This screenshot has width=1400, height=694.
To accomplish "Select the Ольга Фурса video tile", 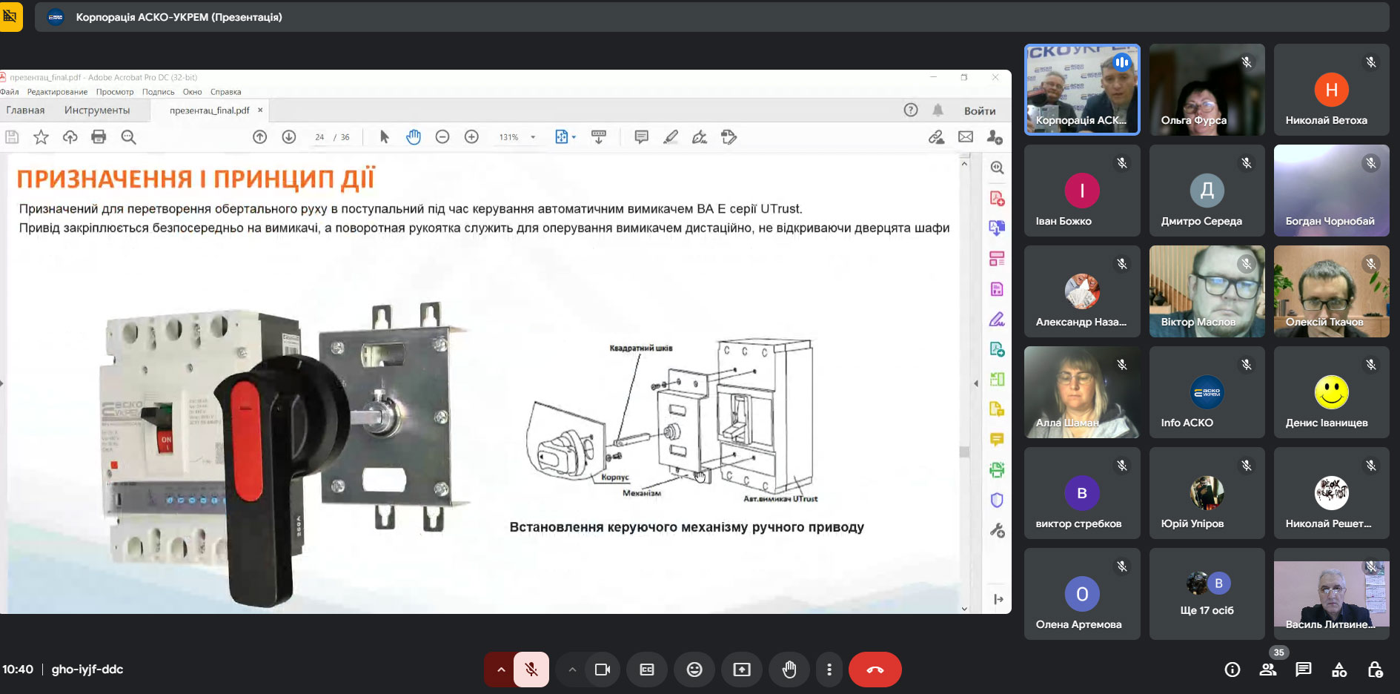I will (x=1207, y=90).
